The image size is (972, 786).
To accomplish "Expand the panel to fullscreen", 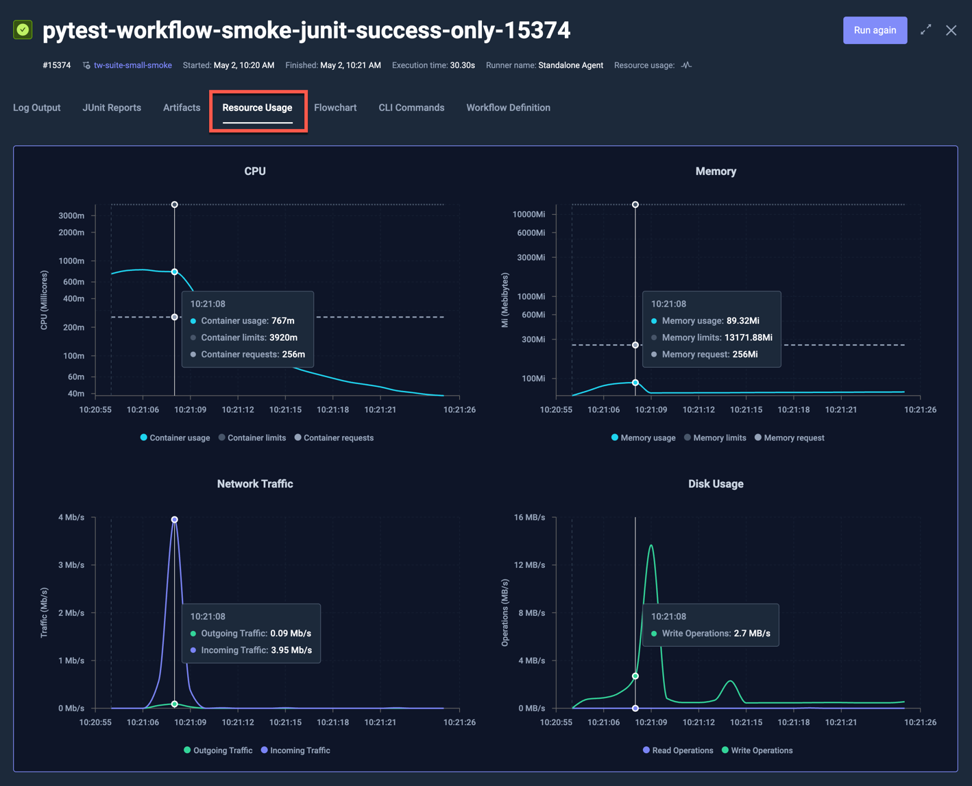I will point(925,30).
